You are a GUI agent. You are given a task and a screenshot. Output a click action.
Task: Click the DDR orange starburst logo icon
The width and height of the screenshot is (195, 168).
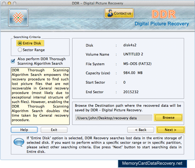point(18,18)
